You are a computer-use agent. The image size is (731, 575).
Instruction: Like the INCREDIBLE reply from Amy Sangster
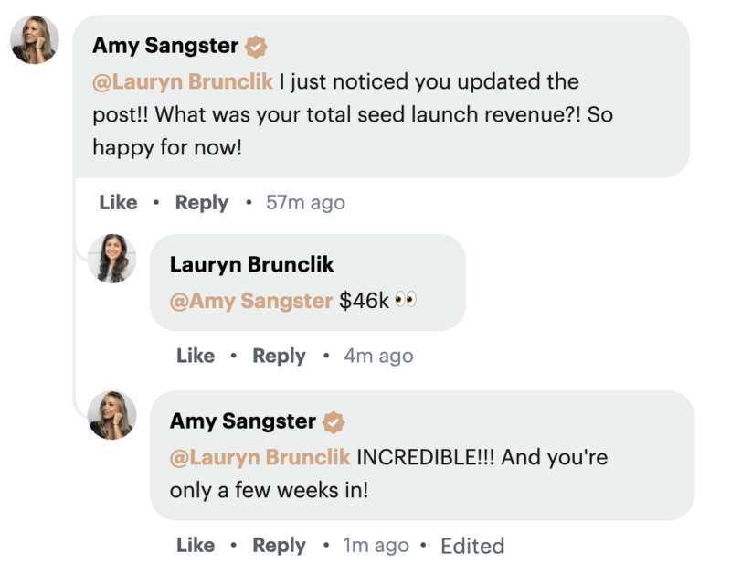[x=196, y=545]
